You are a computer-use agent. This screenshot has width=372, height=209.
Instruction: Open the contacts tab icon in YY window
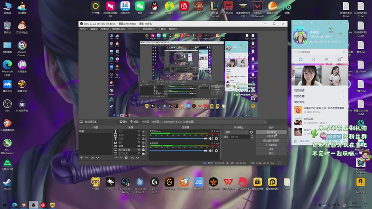coord(313,59)
